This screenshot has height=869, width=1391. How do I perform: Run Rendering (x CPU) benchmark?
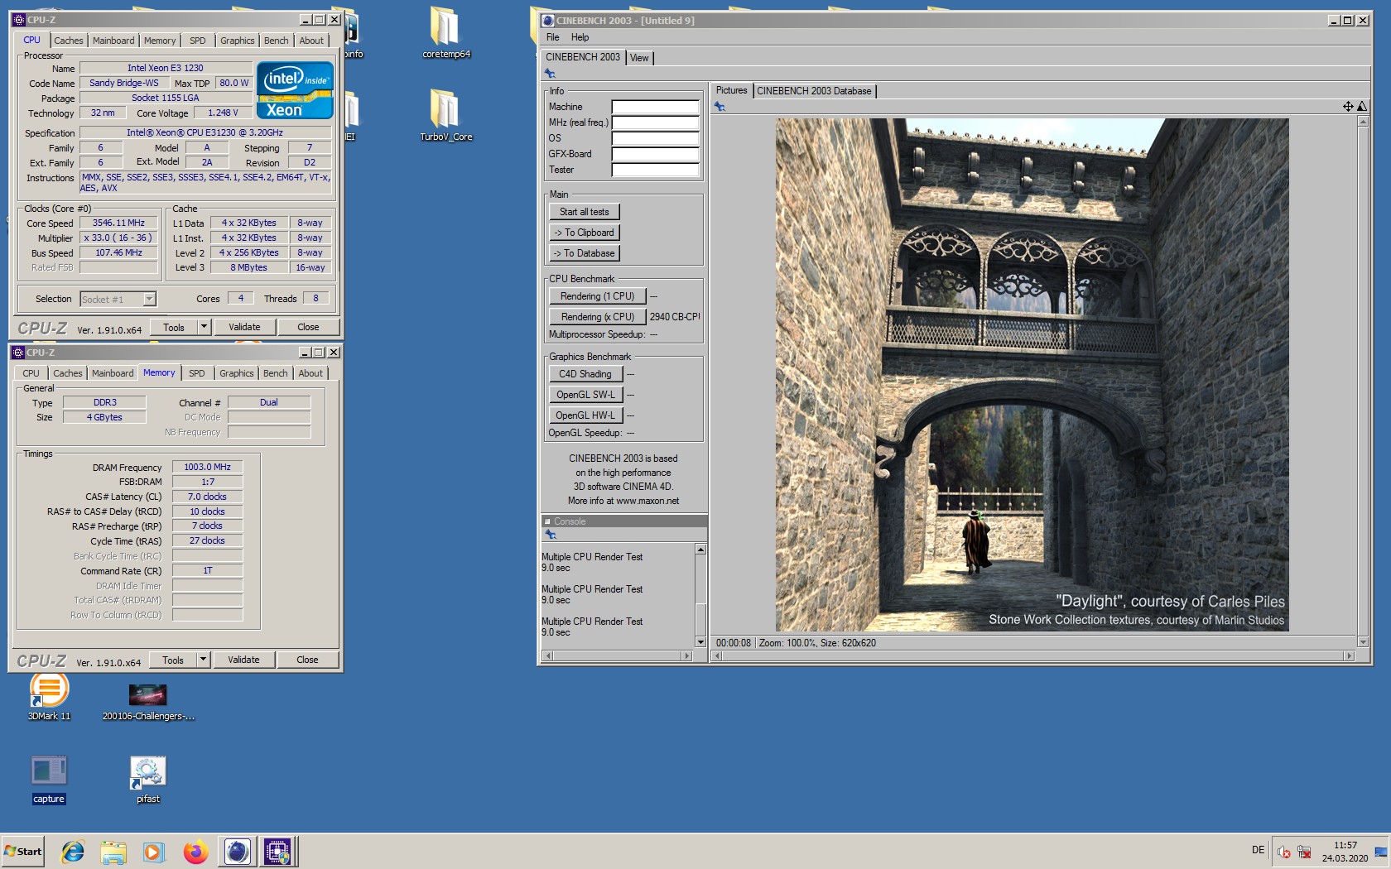597,317
